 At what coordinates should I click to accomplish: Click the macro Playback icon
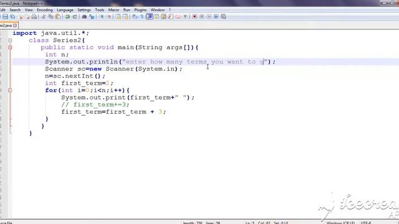pos(209,17)
